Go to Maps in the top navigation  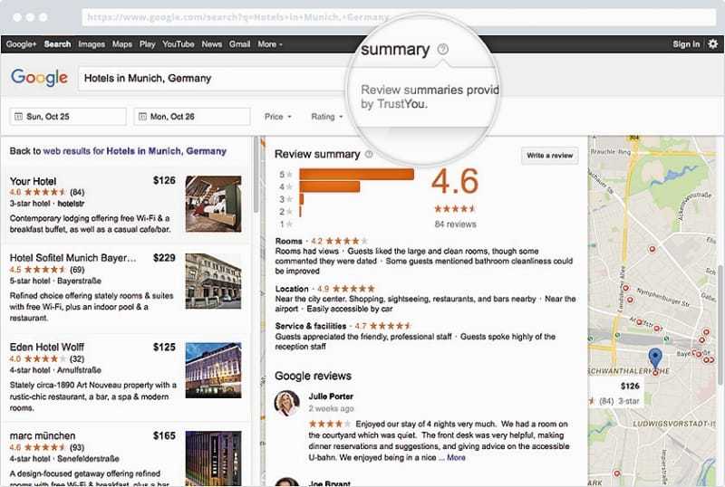pos(121,44)
